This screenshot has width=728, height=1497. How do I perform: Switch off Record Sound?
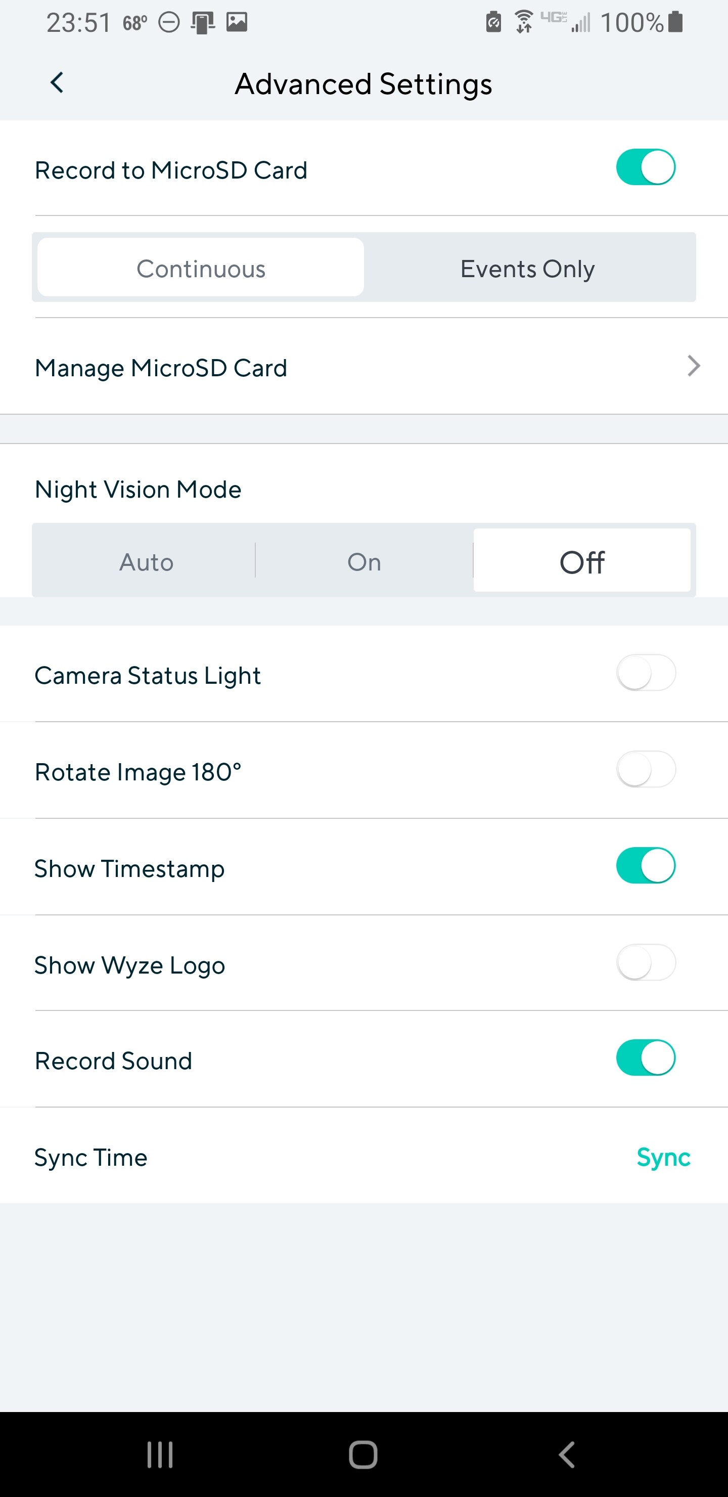coord(646,1058)
